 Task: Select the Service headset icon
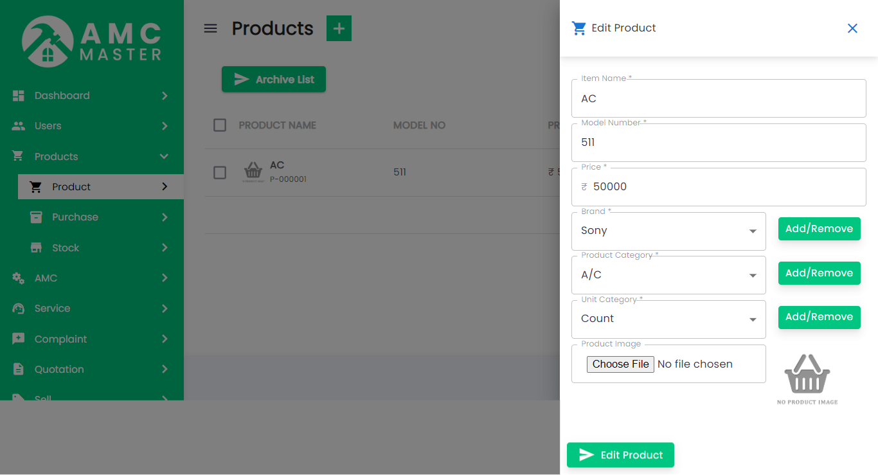20,308
